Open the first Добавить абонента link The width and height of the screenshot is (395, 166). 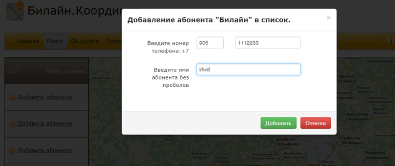click(45, 97)
